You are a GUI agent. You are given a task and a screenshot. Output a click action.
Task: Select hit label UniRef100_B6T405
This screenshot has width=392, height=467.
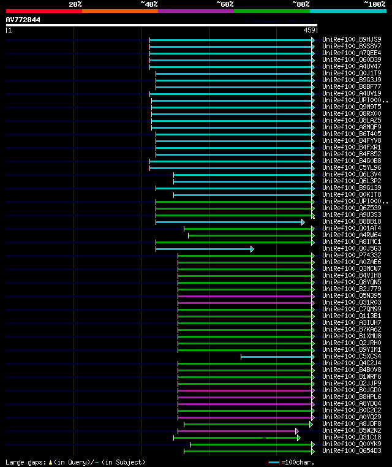tap(352, 134)
